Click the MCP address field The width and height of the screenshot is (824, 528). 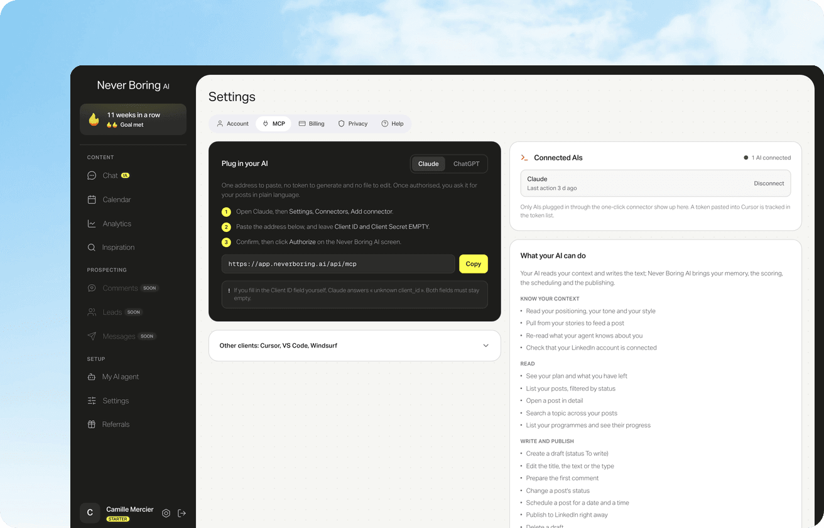pos(338,264)
